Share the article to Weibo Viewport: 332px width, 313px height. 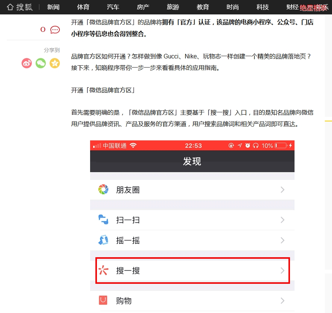[x=26, y=63]
